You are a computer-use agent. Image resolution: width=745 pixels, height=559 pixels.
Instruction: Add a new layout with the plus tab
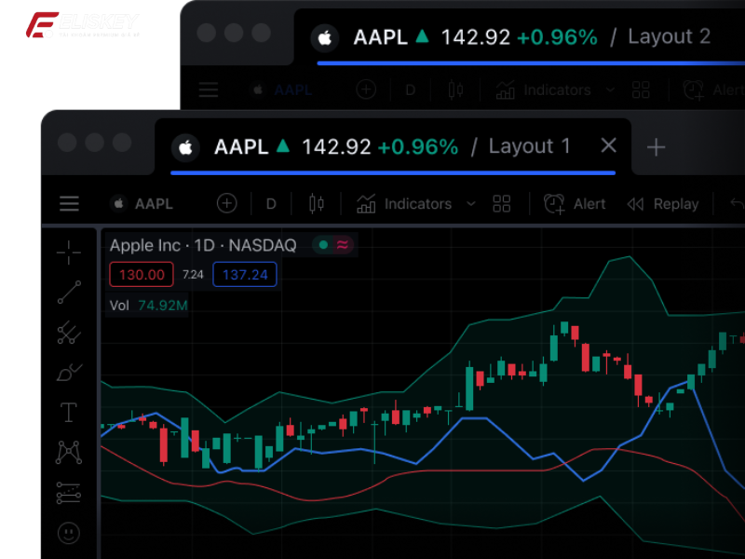click(657, 147)
